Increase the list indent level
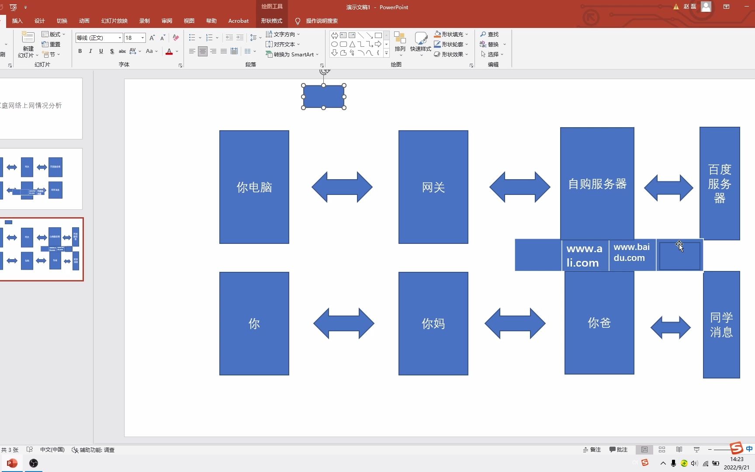Image resolution: width=755 pixels, height=472 pixels. (240, 38)
